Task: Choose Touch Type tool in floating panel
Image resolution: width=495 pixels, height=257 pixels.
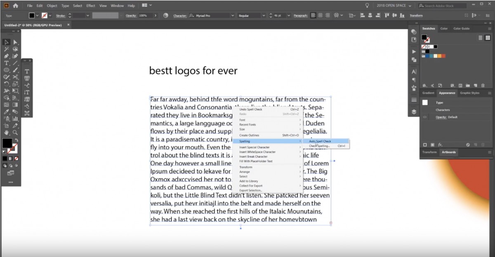Action: 27,113
